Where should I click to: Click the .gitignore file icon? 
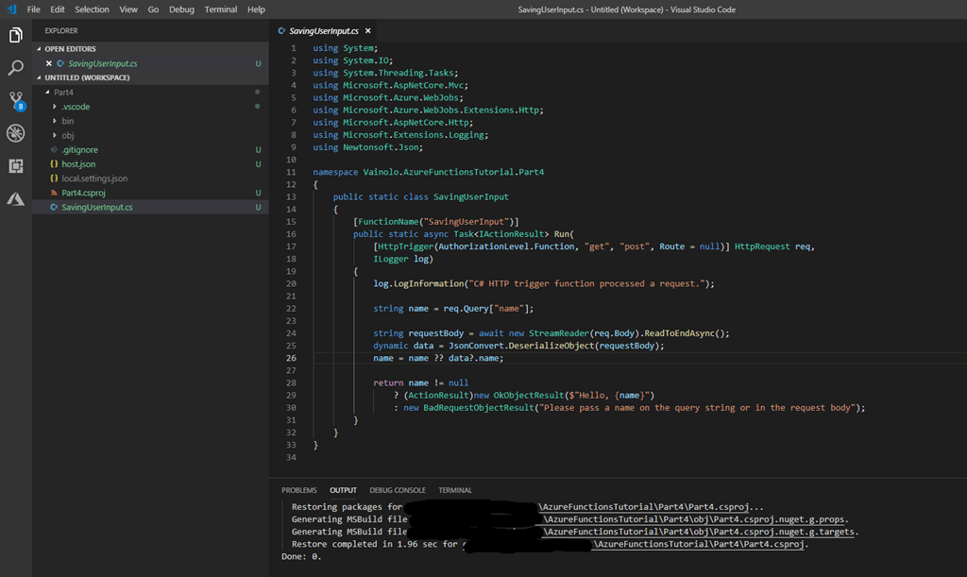point(54,150)
